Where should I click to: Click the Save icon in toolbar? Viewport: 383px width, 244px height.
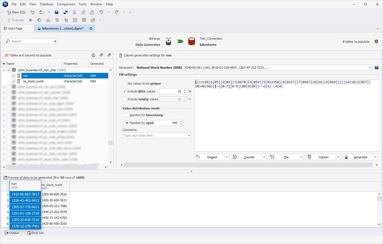point(57,12)
